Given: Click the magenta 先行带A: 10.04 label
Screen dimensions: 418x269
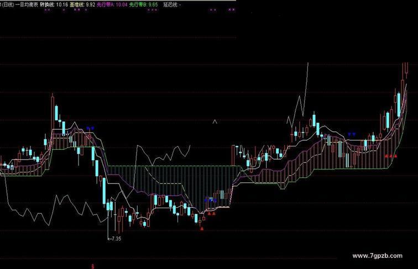Looking at the screenshot, I should point(112,4).
